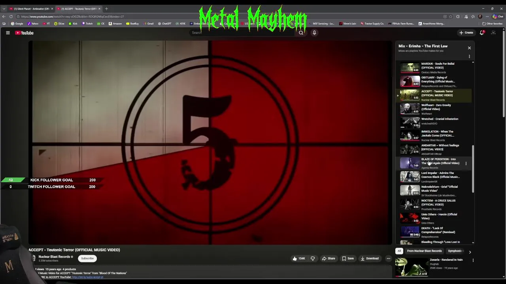Show more filter chips with right arrow

coord(470,251)
